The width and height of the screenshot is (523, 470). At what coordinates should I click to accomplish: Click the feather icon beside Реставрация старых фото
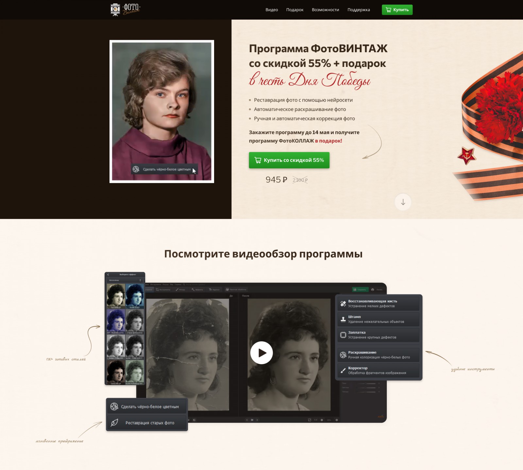click(114, 423)
